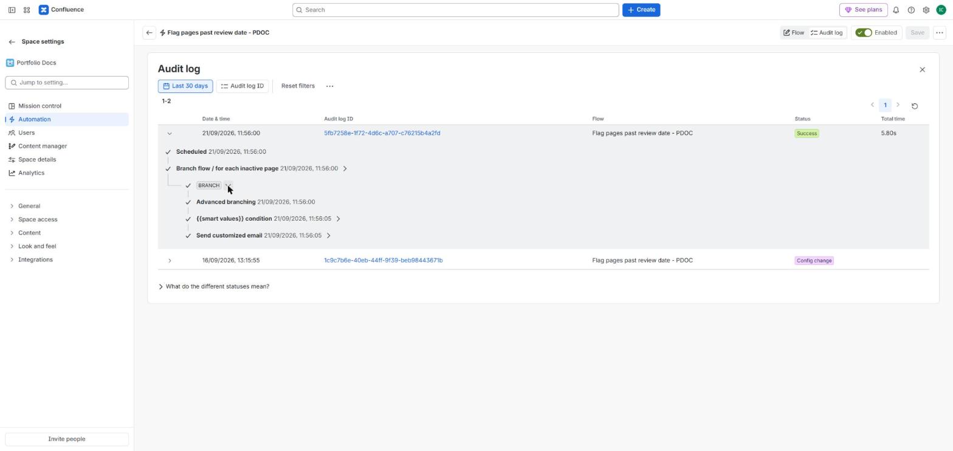Open more actions menu in top right
The width and height of the screenshot is (953, 451).
click(x=940, y=33)
